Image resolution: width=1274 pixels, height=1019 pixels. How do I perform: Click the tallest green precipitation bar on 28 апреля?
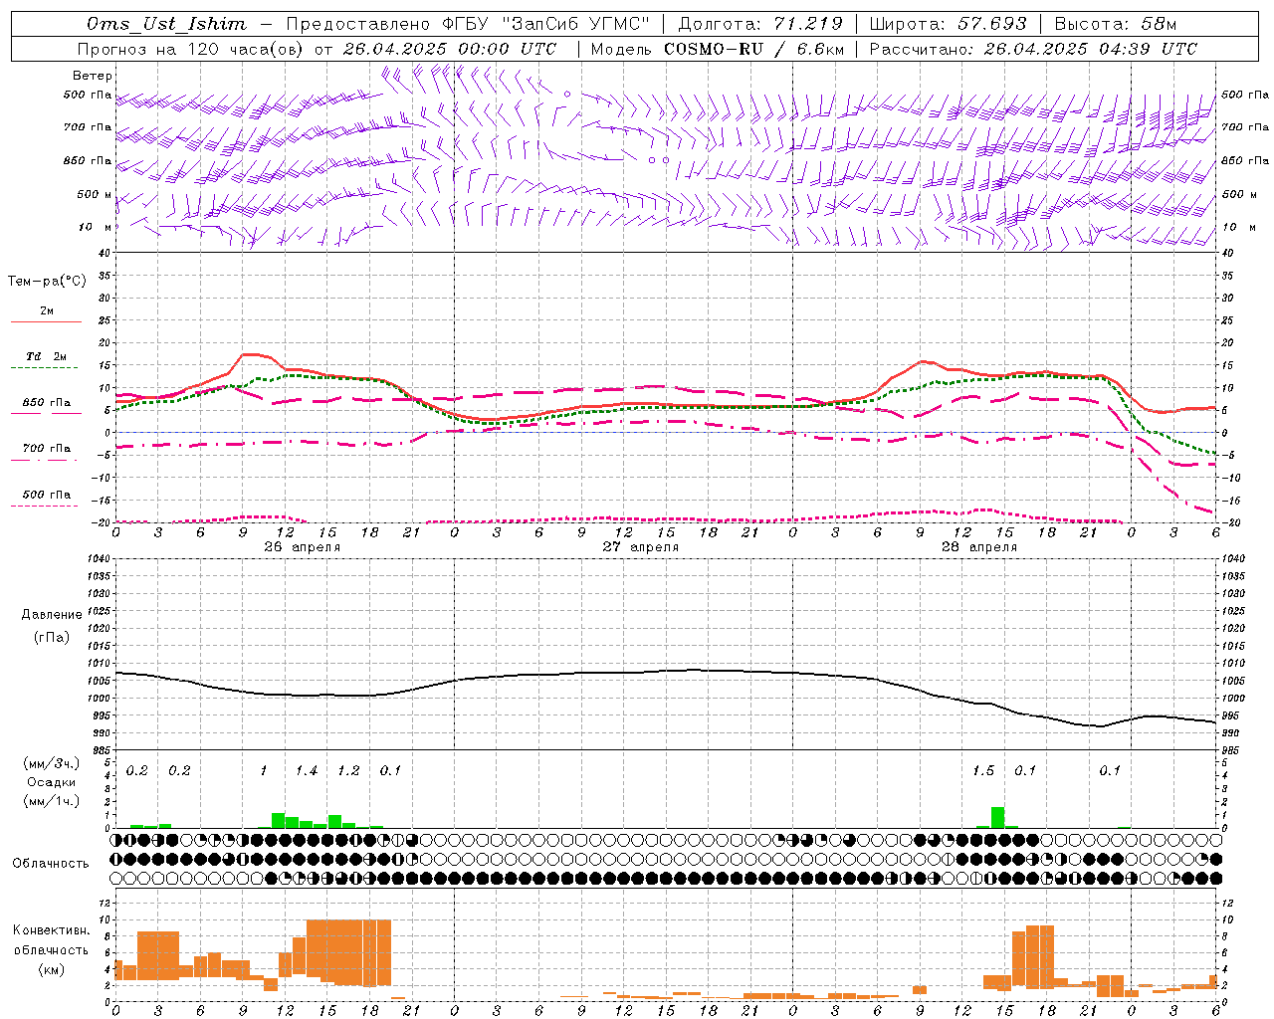(997, 817)
